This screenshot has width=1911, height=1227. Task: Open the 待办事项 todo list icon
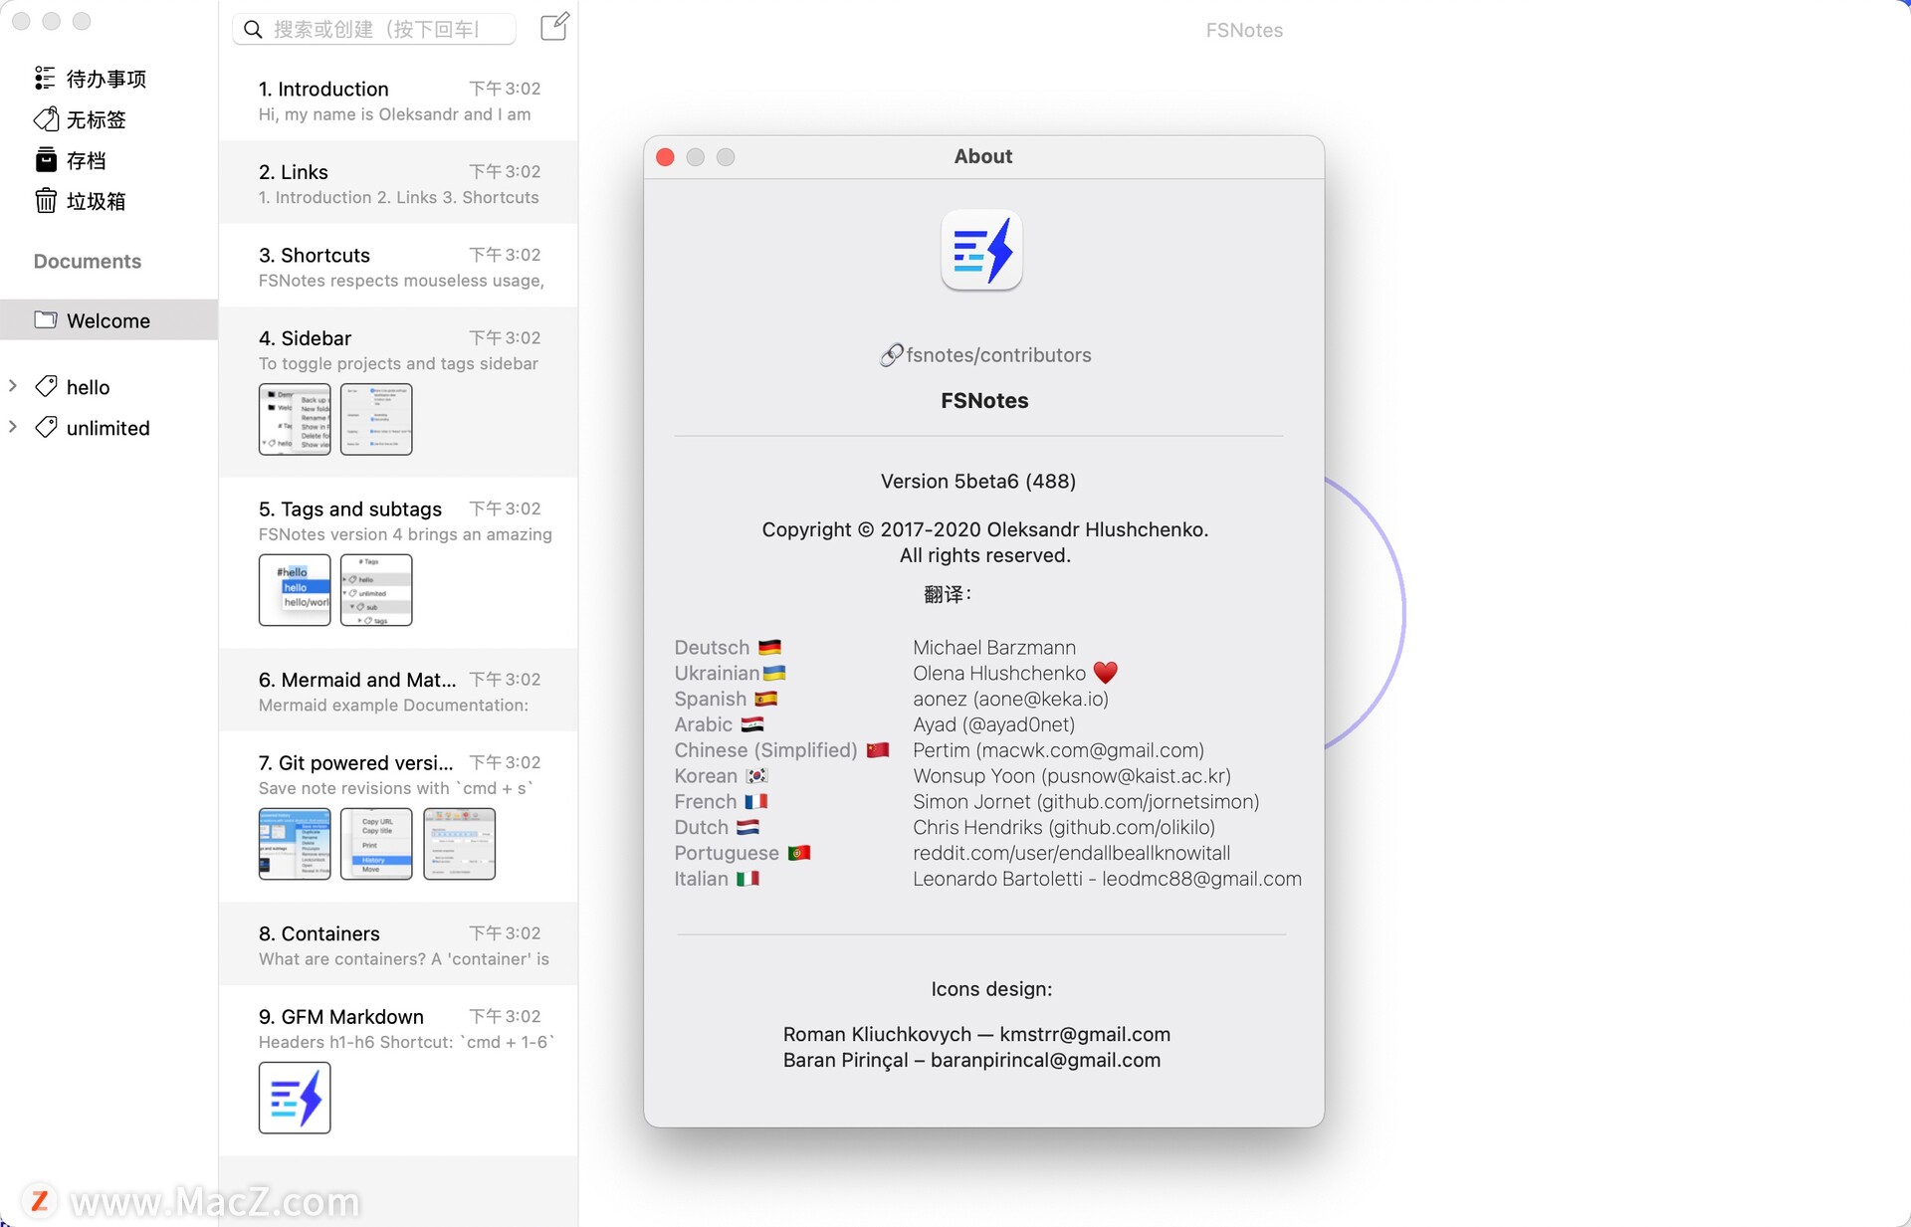pos(45,78)
